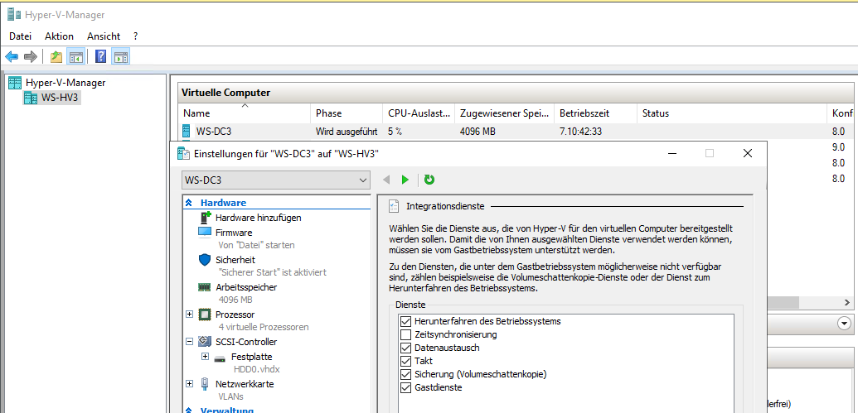Select the Hyper-V-Manager root node
Viewport: 858px width, 413px height.
point(65,83)
